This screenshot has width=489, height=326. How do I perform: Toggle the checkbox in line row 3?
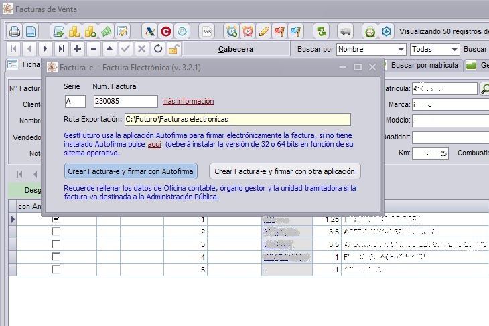56,244
